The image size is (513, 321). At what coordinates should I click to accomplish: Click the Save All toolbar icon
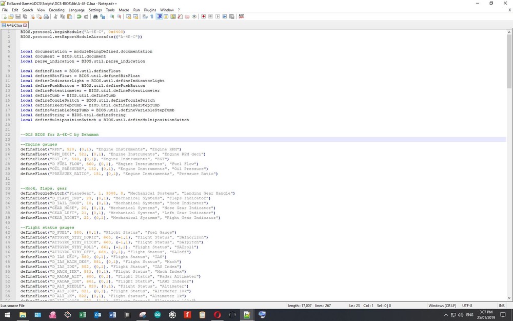click(25, 16)
